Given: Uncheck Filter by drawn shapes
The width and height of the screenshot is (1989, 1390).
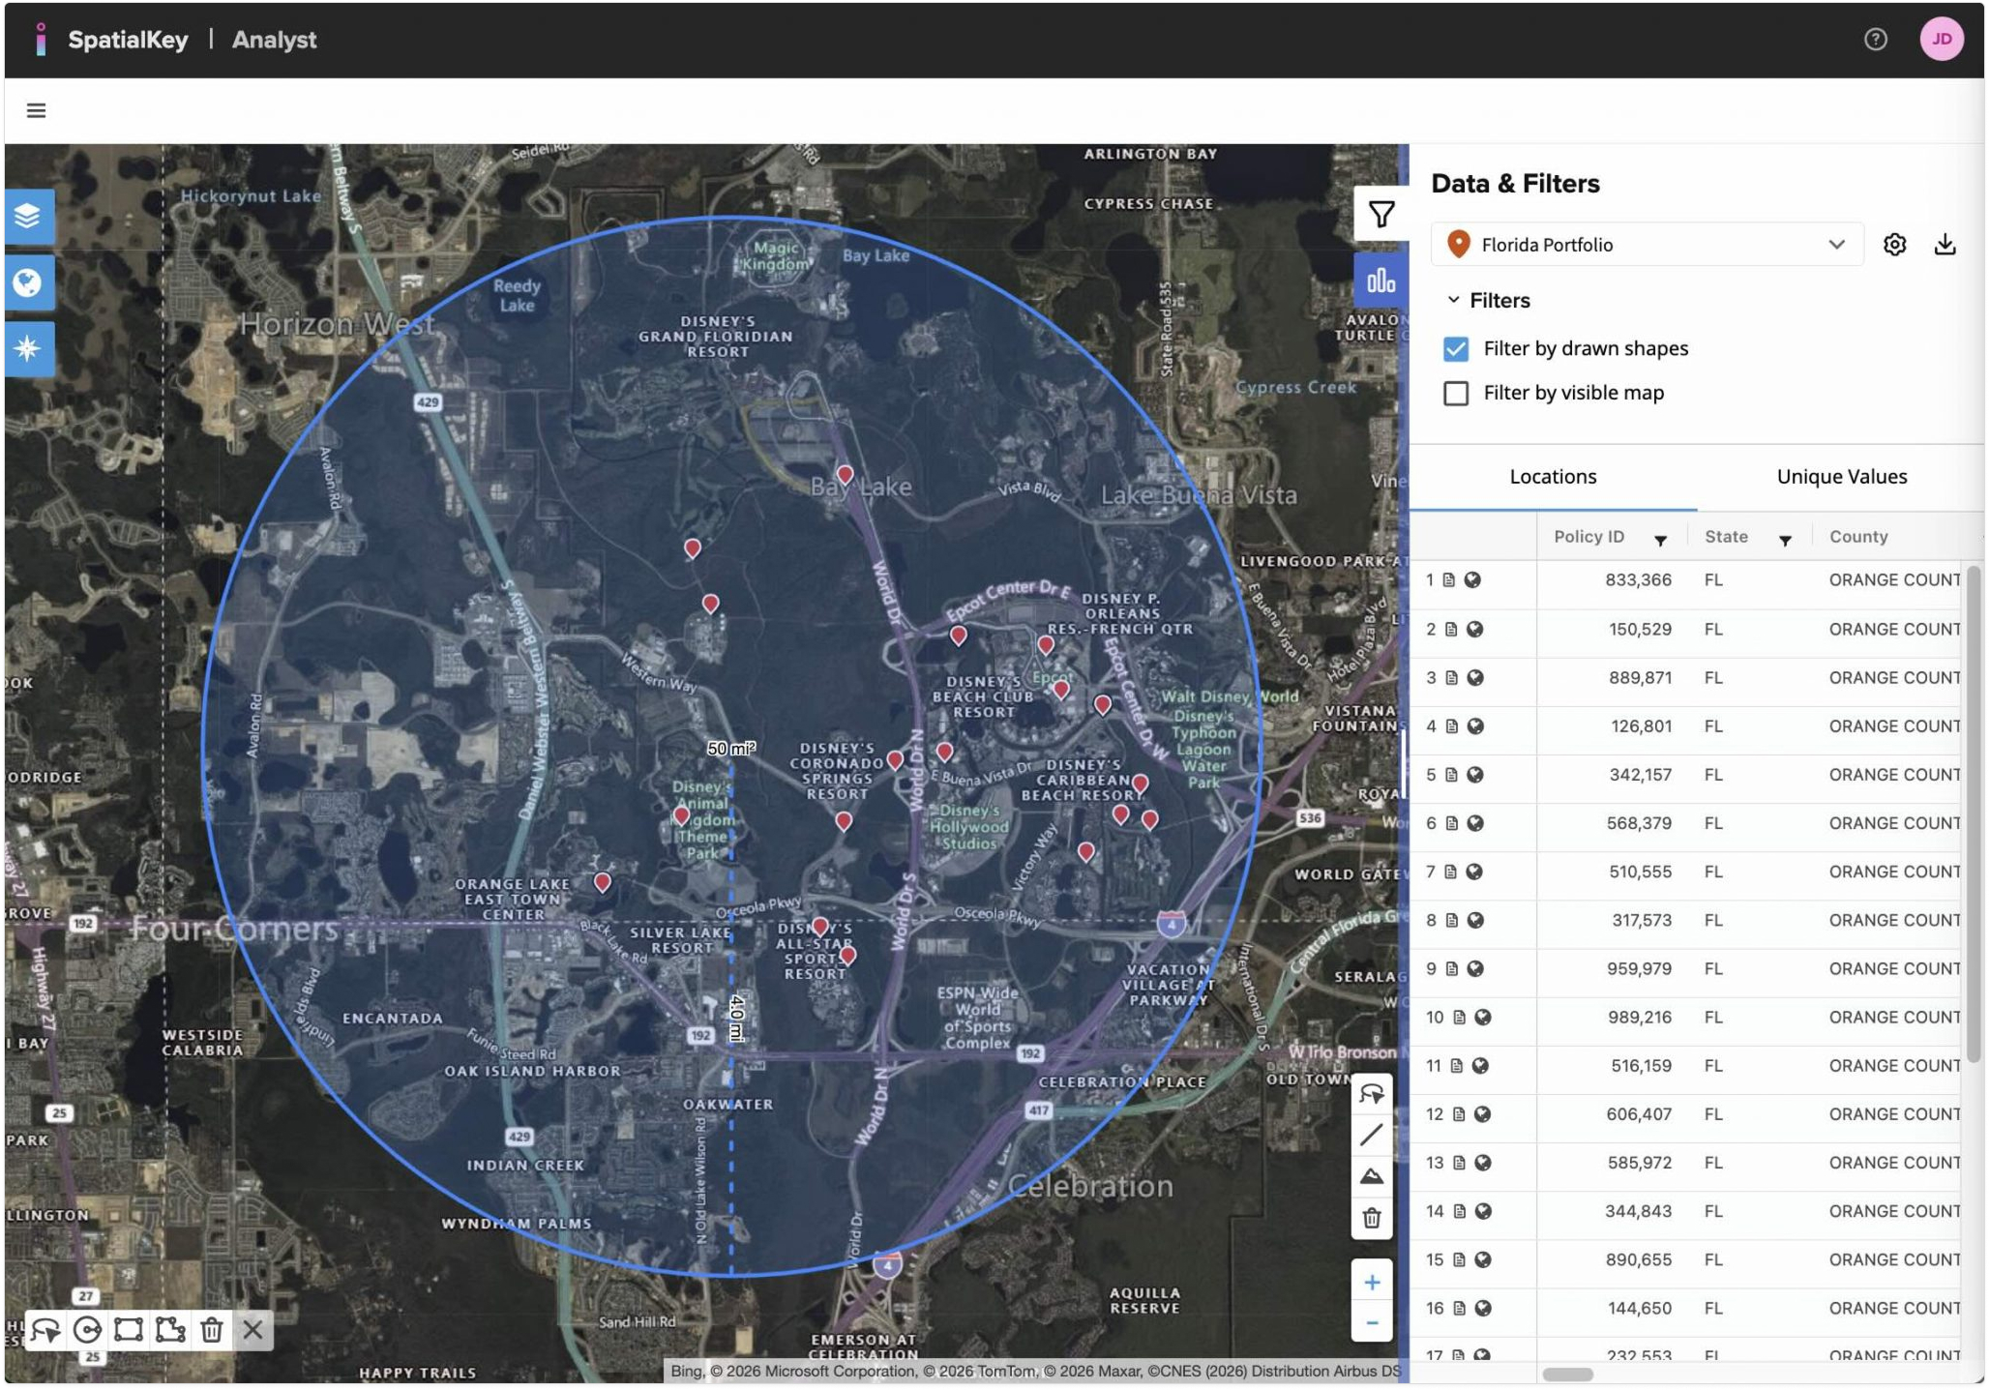Looking at the screenshot, I should point(1455,349).
